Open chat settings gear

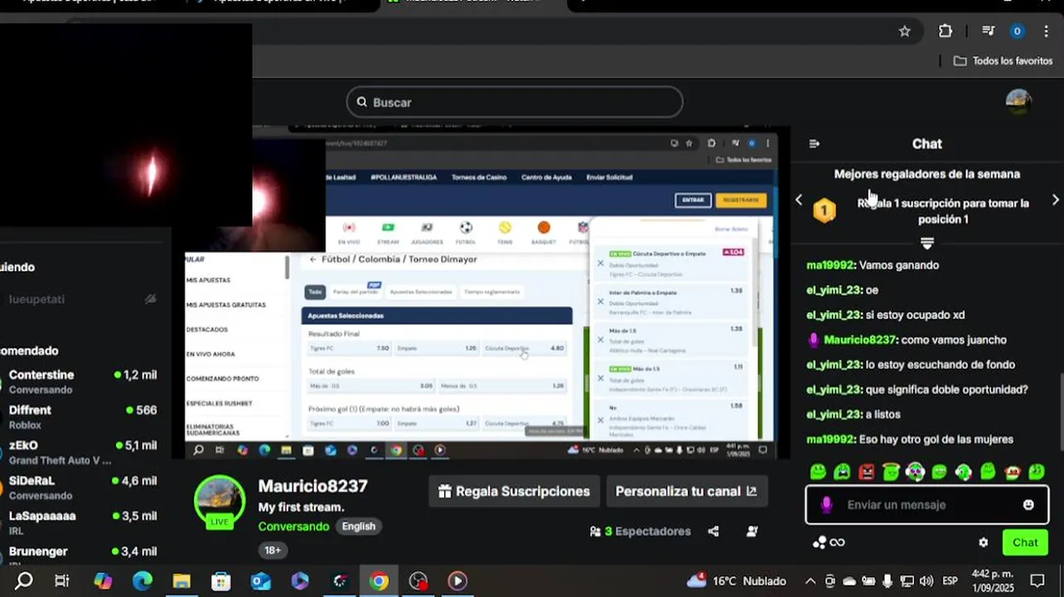(984, 542)
